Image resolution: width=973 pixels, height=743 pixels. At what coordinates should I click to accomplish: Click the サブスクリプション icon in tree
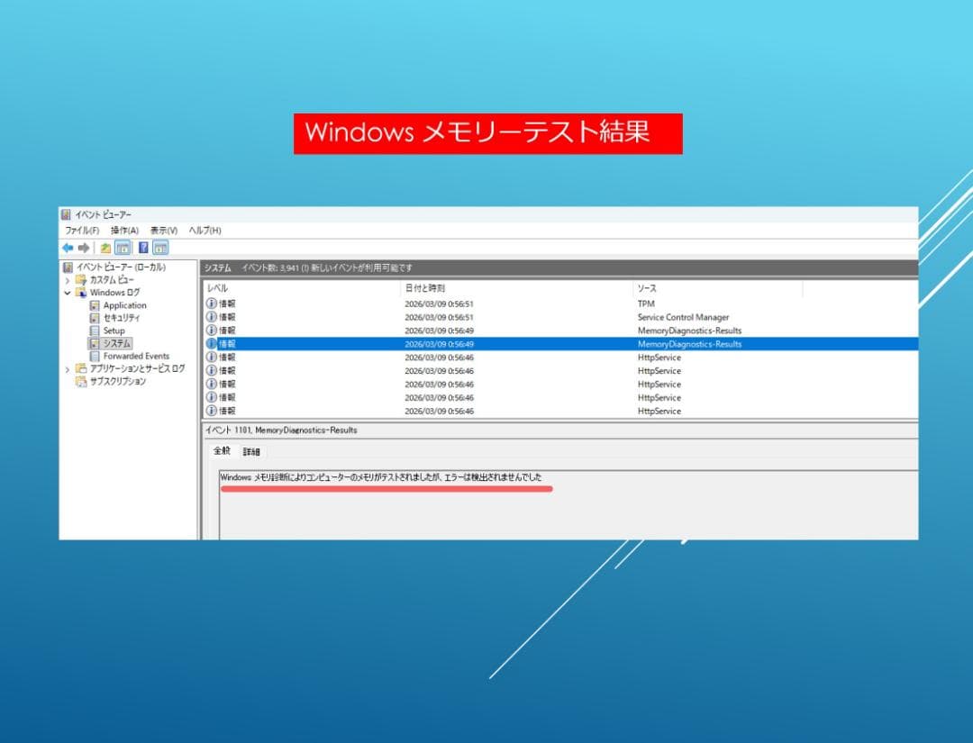[x=81, y=382]
